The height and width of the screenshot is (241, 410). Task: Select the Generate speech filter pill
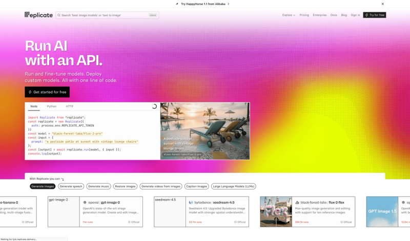coord(71,186)
